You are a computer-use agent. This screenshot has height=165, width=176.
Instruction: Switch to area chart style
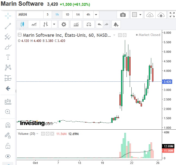tap(34, 24)
